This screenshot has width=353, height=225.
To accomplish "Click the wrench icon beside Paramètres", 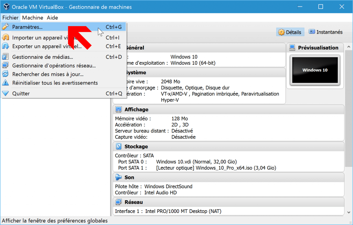I will [x=6, y=27].
